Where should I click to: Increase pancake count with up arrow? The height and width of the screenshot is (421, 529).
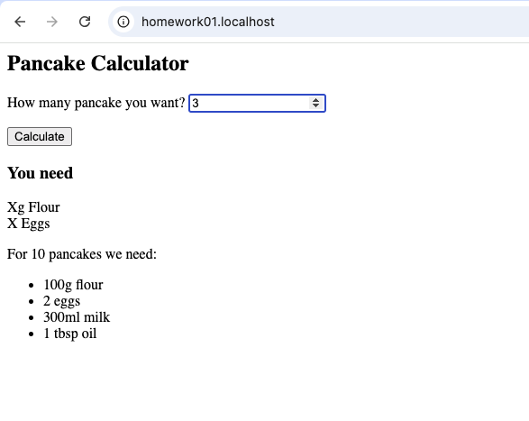pyautogui.click(x=315, y=100)
